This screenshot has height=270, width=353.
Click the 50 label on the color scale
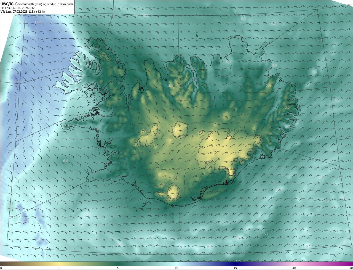tap(351, 268)
